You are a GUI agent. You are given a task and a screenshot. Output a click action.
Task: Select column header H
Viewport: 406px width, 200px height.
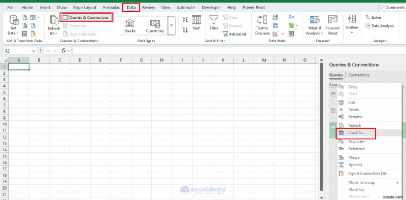[162, 60]
